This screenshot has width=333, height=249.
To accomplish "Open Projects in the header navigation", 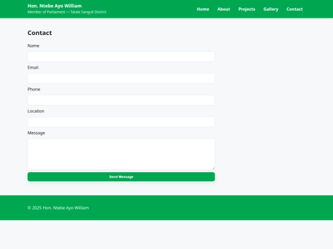I will coord(247,9).
